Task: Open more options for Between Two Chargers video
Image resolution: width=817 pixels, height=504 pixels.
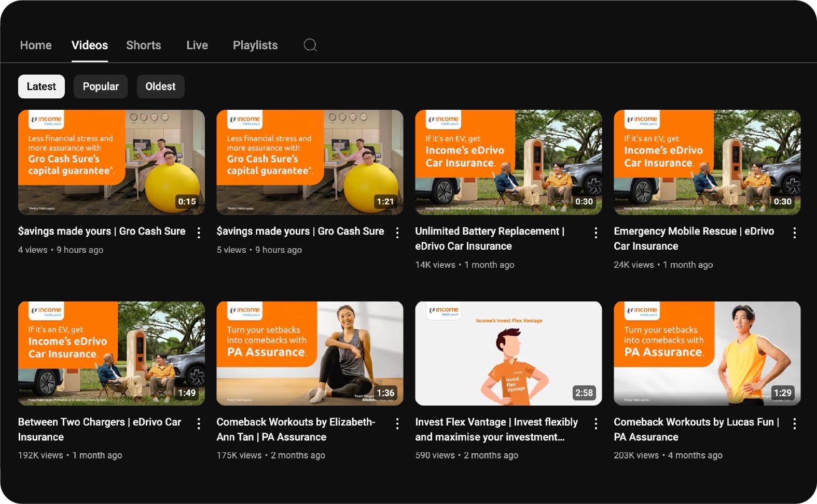Action: tap(199, 424)
